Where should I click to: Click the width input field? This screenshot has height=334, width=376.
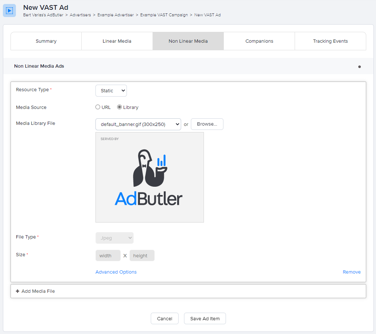(x=108, y=255)
